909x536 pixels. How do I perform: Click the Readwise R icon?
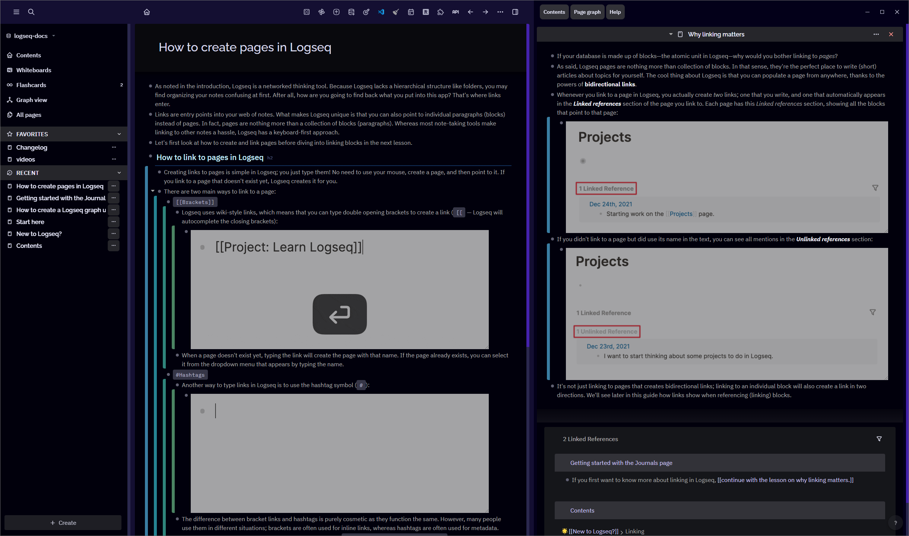coord(426,12)
